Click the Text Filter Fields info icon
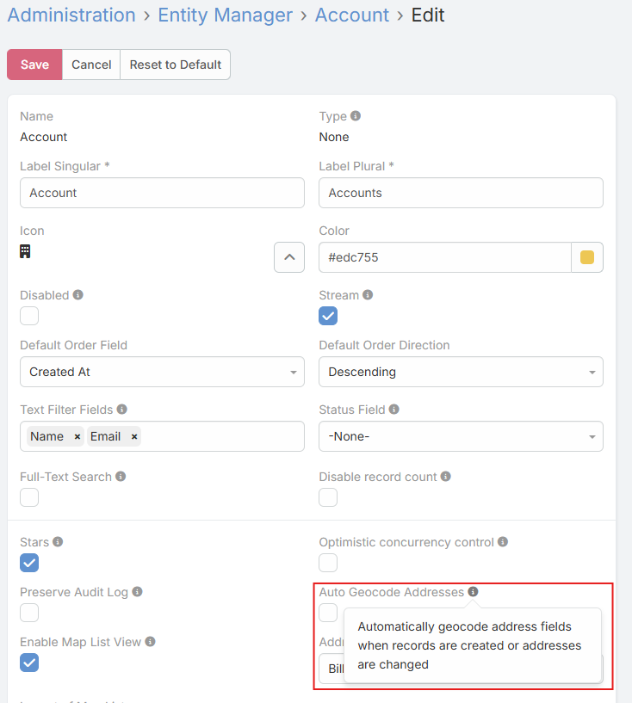The height and width of the screenshot is (703, 632). 122,409
